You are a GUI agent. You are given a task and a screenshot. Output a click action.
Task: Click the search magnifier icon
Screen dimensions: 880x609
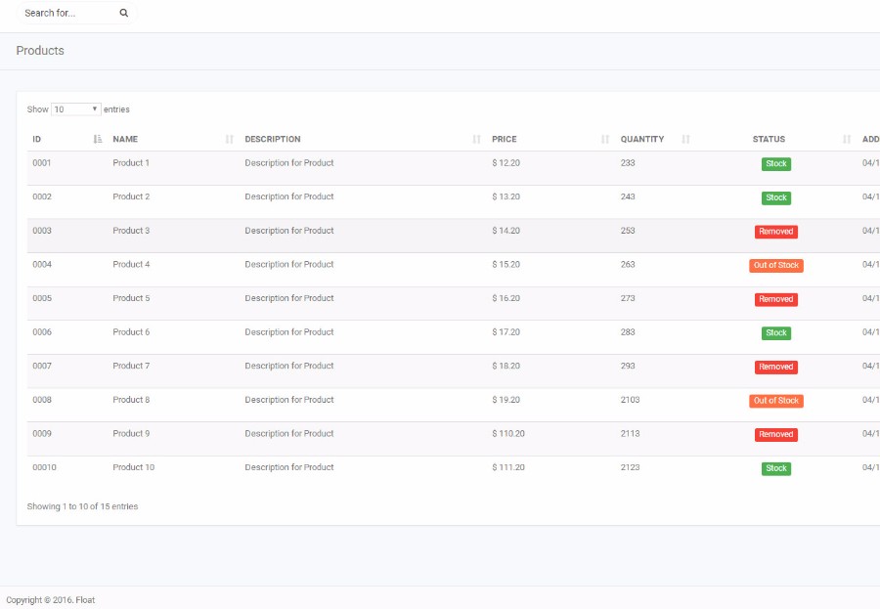pyautogui.click(x=123, y=14)
